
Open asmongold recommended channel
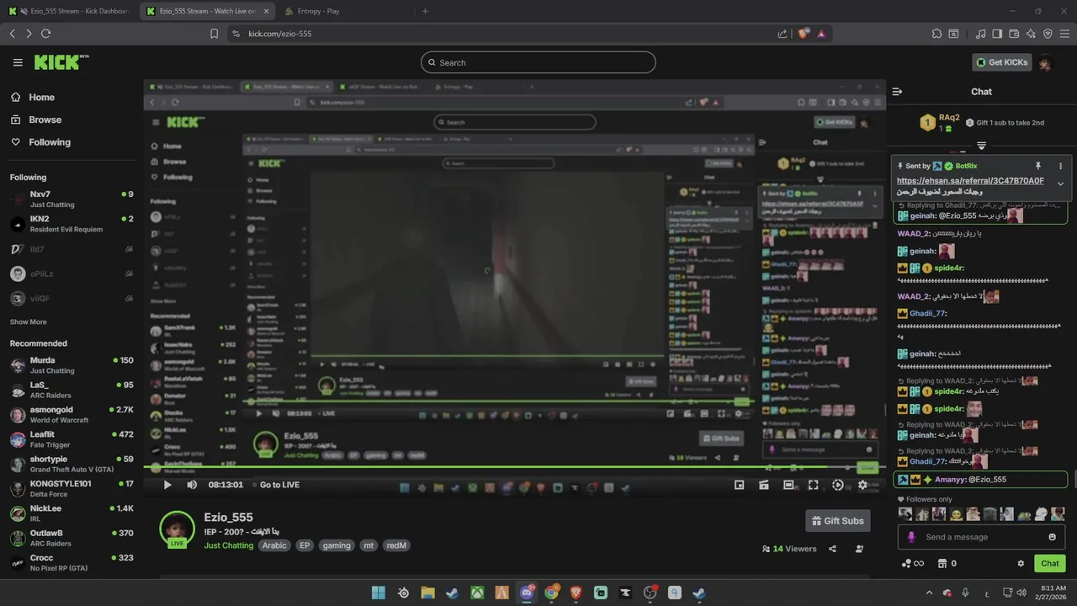click(72, 415)
